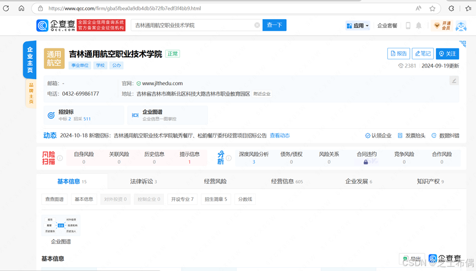This screenshot has height=271, width=476.
Task: Open 企业套餐 link
Action: coord(387,26)
